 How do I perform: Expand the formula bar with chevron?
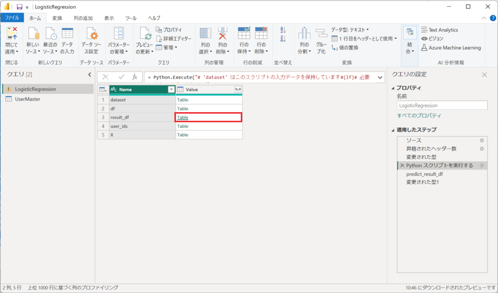click(x=379, y=77)
